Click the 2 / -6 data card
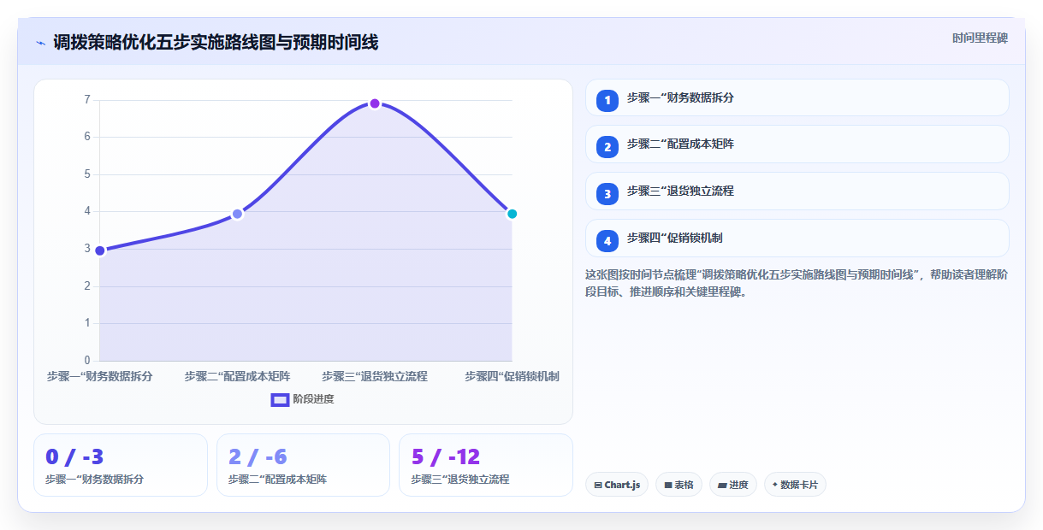The height and width of the screenshot is (530, 1043). pyautogui.click(x=303, y=465)
